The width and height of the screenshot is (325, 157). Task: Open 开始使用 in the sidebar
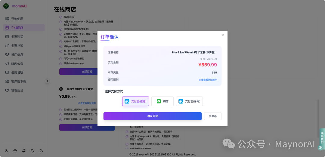24,19
